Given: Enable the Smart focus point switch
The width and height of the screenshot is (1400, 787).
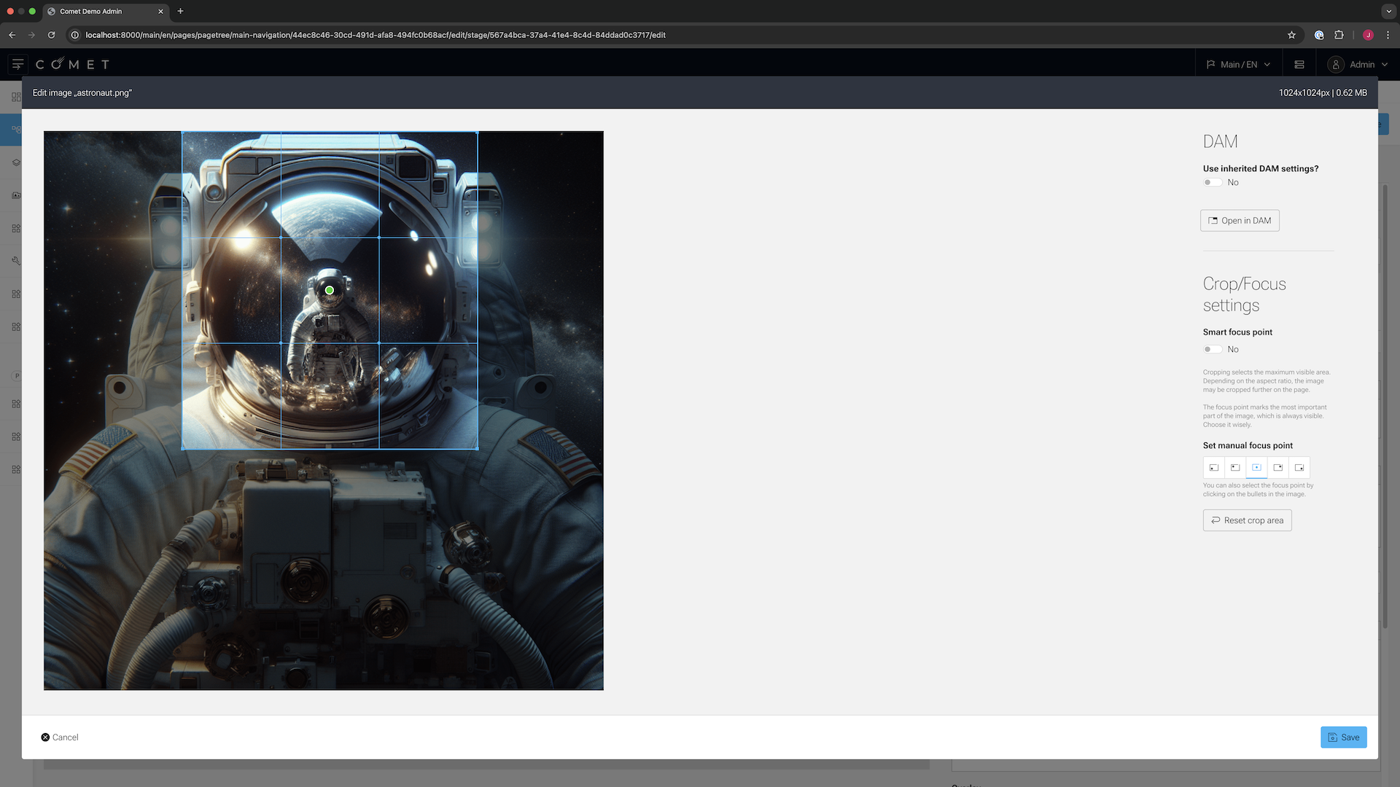Looking at the screenshot, I should (x=1212, y=350).
